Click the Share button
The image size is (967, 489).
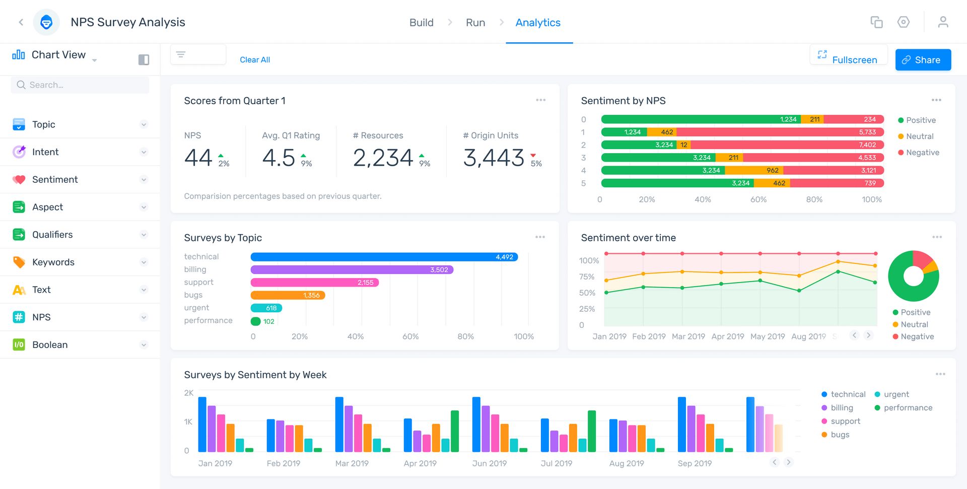point(923,60)
